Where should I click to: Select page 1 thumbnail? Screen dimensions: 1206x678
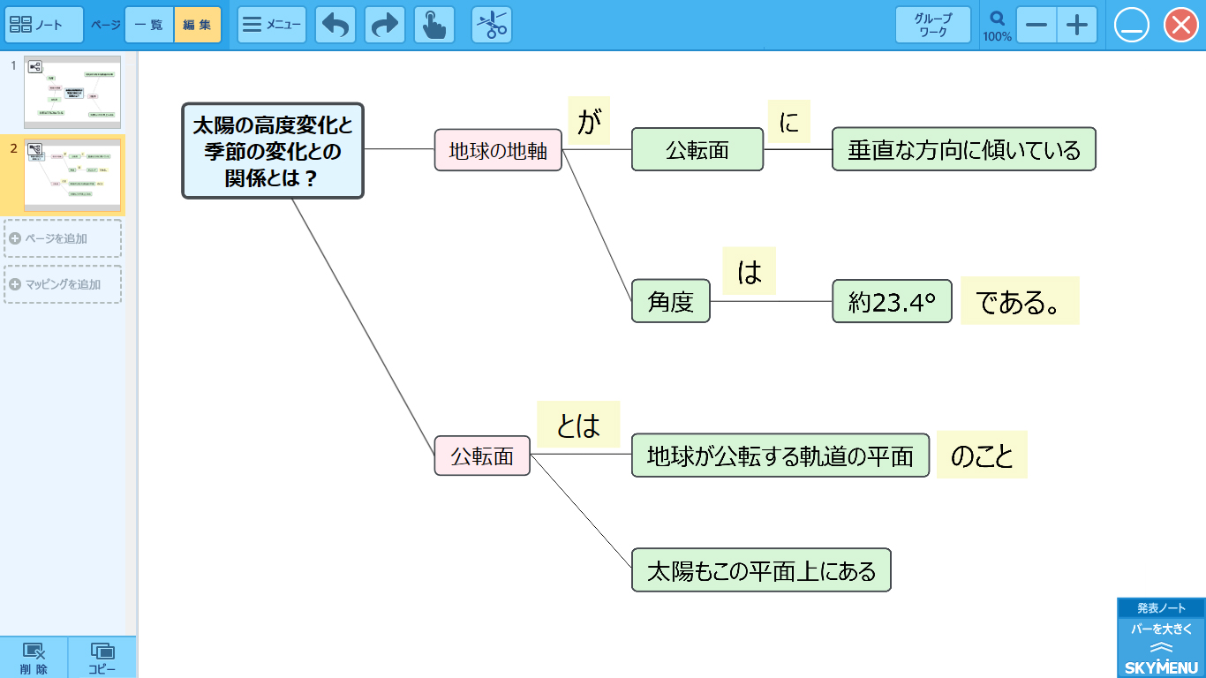tap(72, 92)
